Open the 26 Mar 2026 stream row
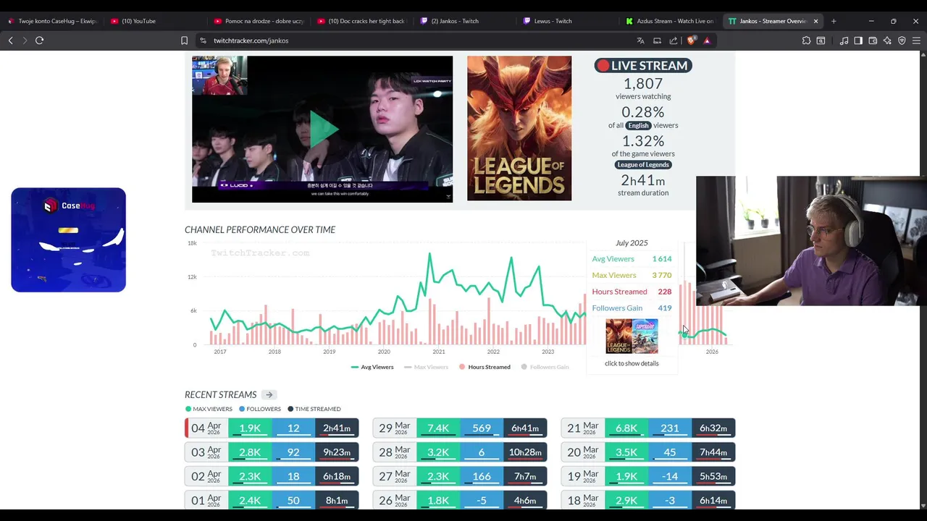This screenshot has height=521, width=927. coord(460,500)
